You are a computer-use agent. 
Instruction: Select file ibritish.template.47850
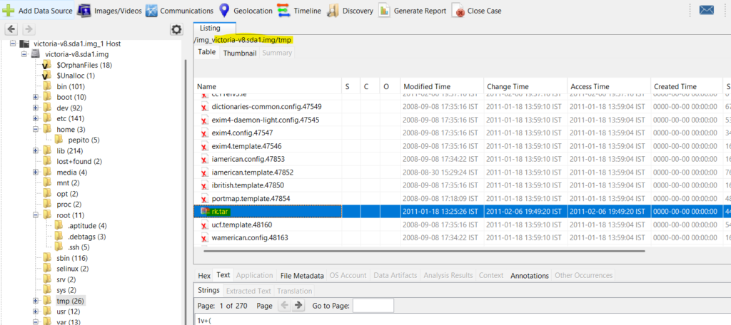click(248, 185)
